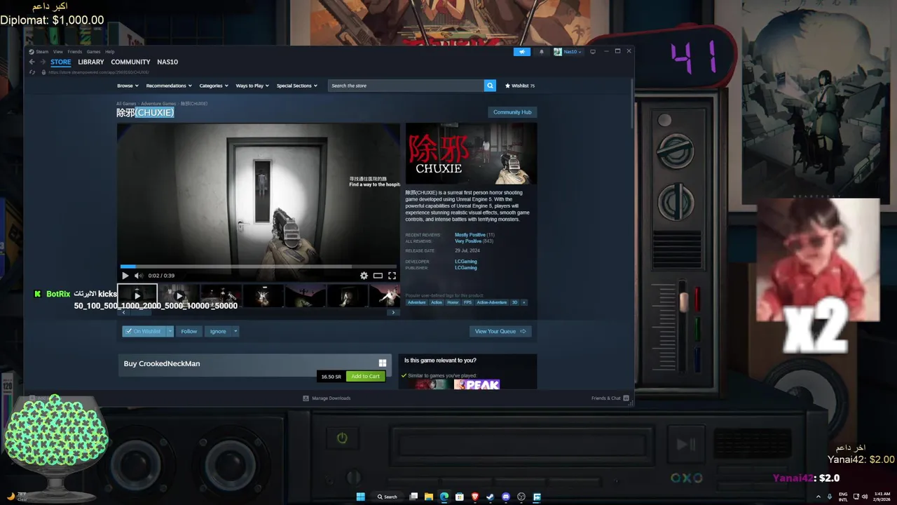Screen dimensions: 897x505
Task: Click the store search magnifier button
Action: coord(490,86)
